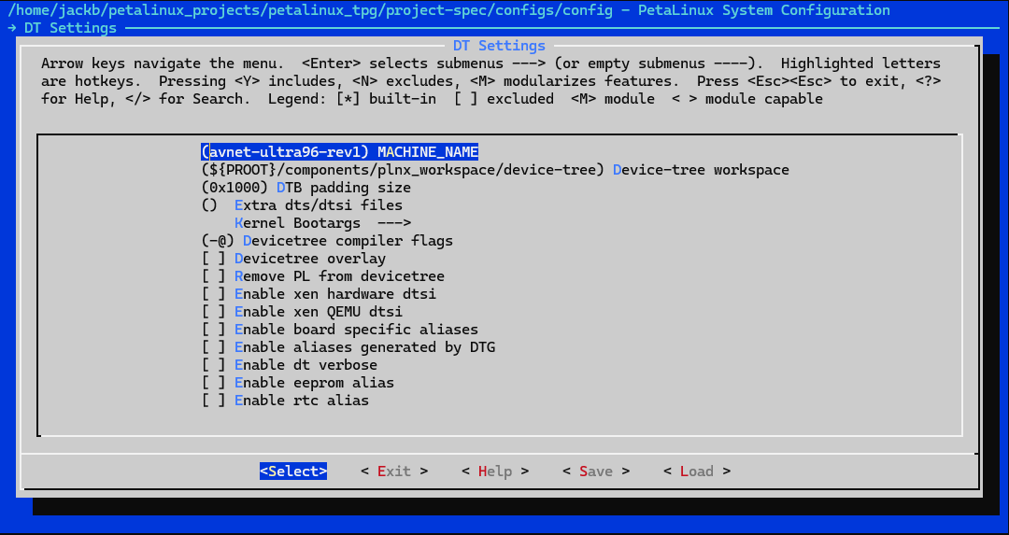The height and width of the screenshot is (535, 1009).
Task: Open the Device-tree workspace path setting
Action: pos(495,170)
